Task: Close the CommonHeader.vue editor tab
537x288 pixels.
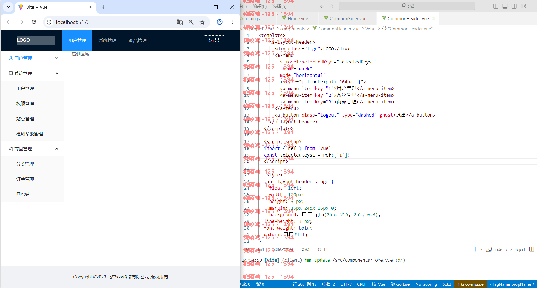Action: pos(434,18)
